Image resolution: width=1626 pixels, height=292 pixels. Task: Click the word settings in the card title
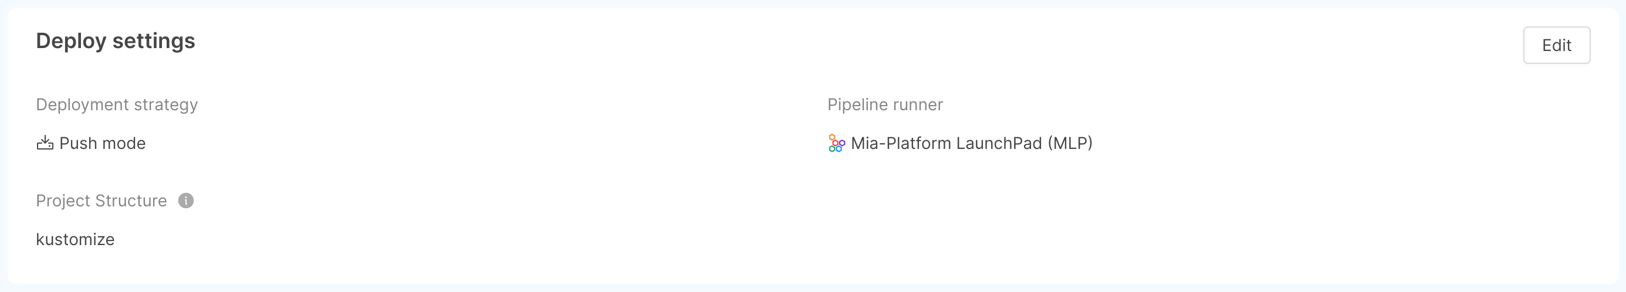(x=154, y=41)
